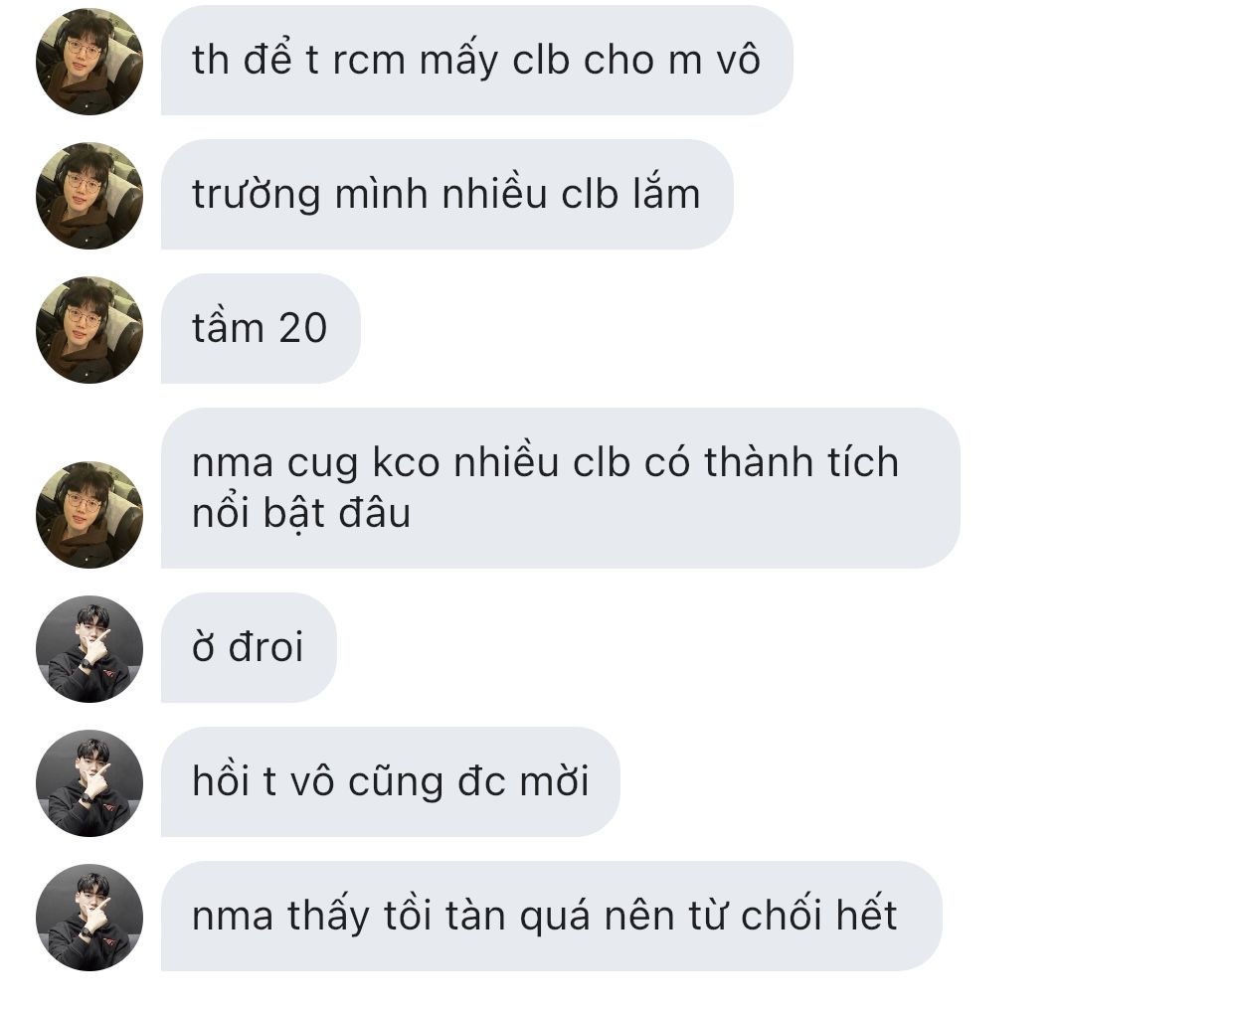Click 'thành tích' text in fourth message
The height and width of the screenshot is (1011, 1235).
coord(801,462)
